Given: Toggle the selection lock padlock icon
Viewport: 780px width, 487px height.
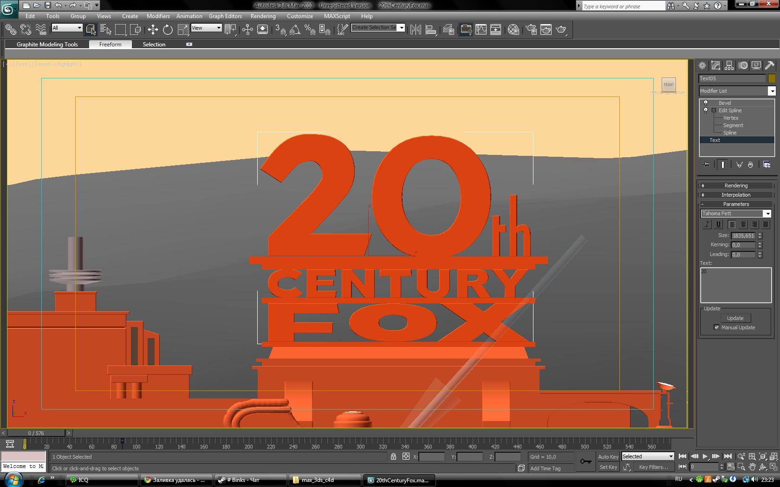Looking at the screenshot, I should (393, 456).
